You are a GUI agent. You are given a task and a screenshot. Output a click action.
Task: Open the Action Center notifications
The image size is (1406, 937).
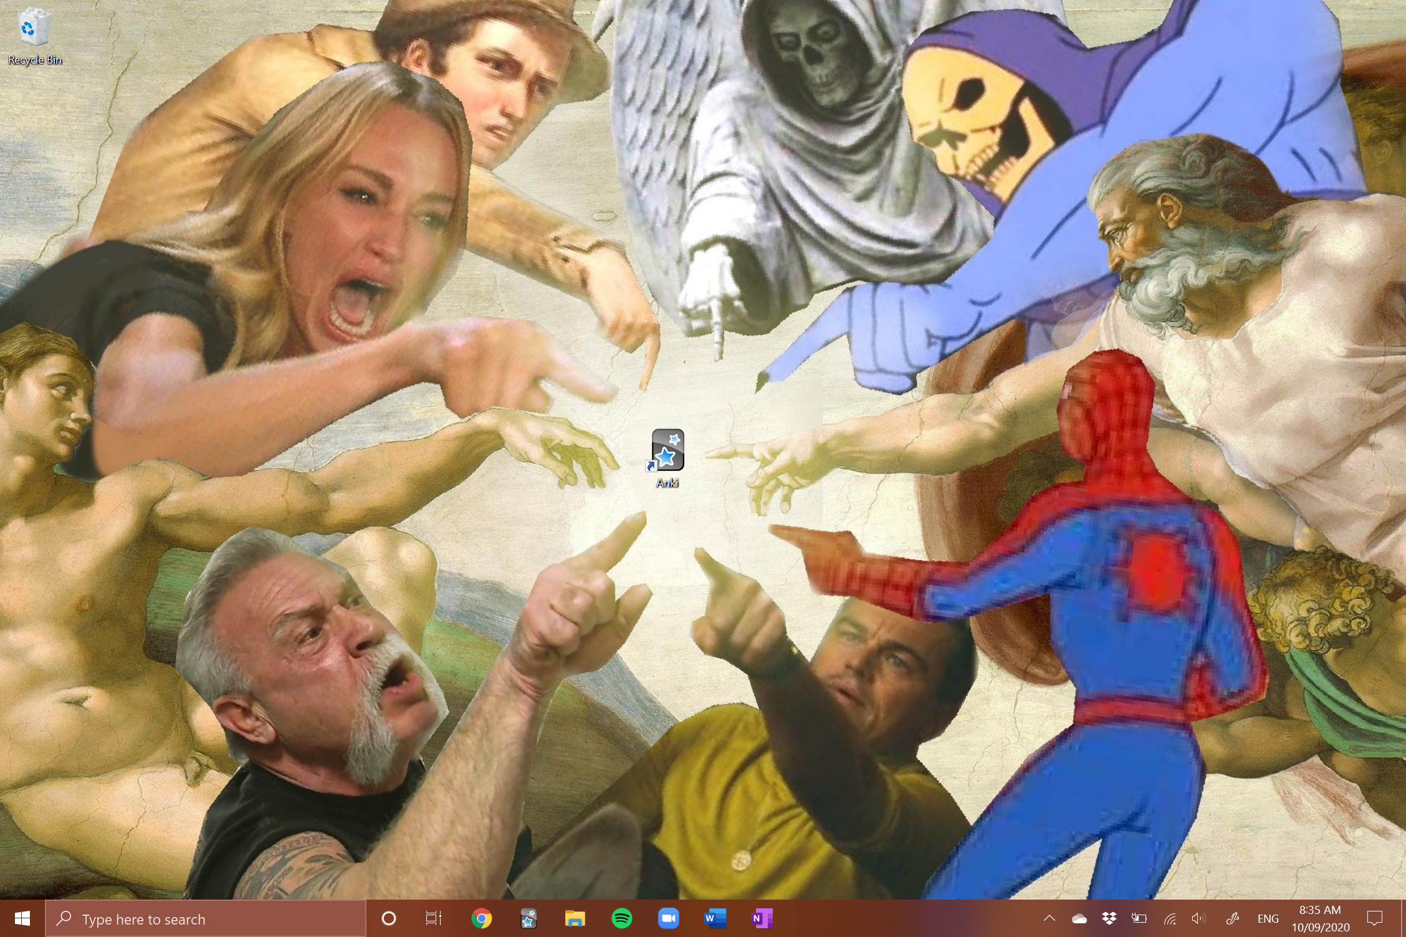[x=1374, y=918]
